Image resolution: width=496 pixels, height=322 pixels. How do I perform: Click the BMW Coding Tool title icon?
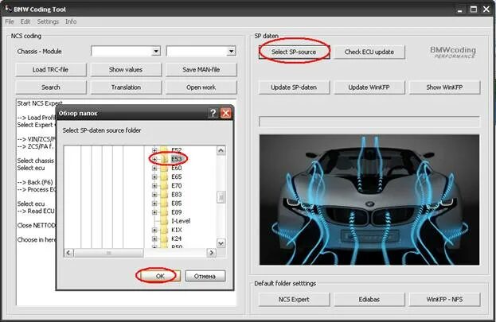[x=8, y=8]
